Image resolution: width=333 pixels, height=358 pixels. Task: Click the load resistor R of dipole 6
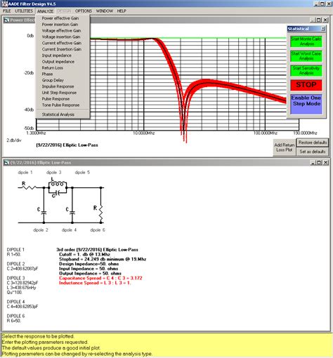coord(101,213)
